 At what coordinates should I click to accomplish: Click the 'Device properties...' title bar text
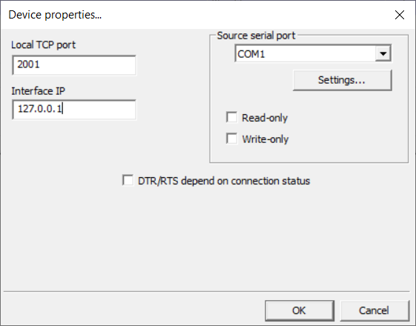tap(55, 15)
